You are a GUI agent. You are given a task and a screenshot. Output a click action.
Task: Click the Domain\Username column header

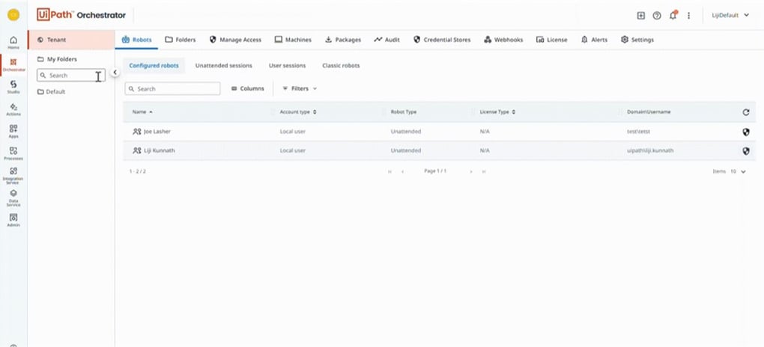click(649, 112)
